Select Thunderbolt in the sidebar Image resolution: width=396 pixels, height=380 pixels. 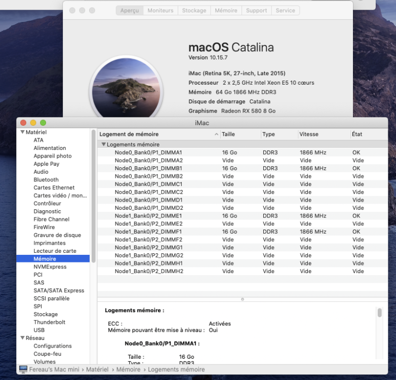click(x=50, y=322)
